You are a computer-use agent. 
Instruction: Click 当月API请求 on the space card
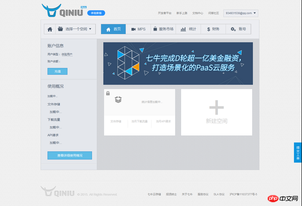(x=163, y=121)
